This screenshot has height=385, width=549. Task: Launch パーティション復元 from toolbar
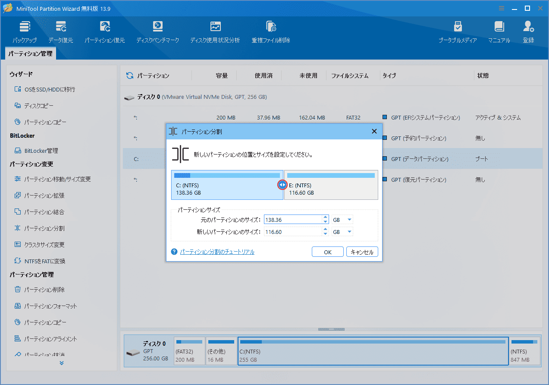[105, 32]
